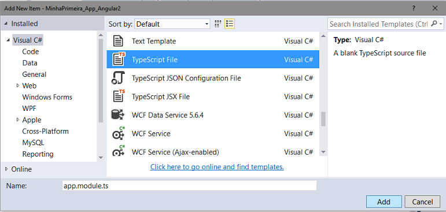Click the Add button
The image size is (446, 212).
coord(384,202)
